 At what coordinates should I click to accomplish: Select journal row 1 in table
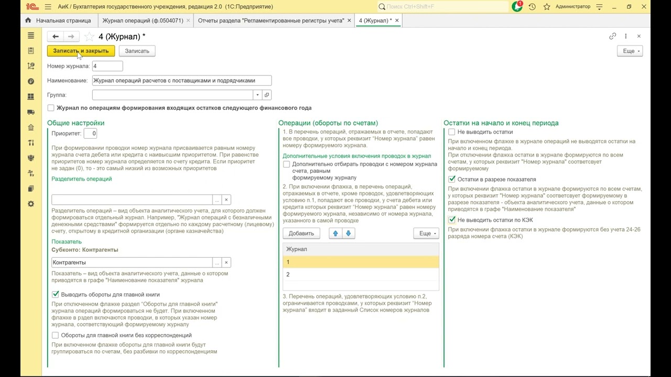(361, 262)
